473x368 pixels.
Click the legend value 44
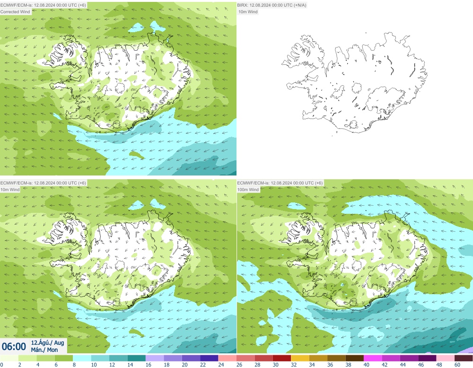tap(403, 365)
